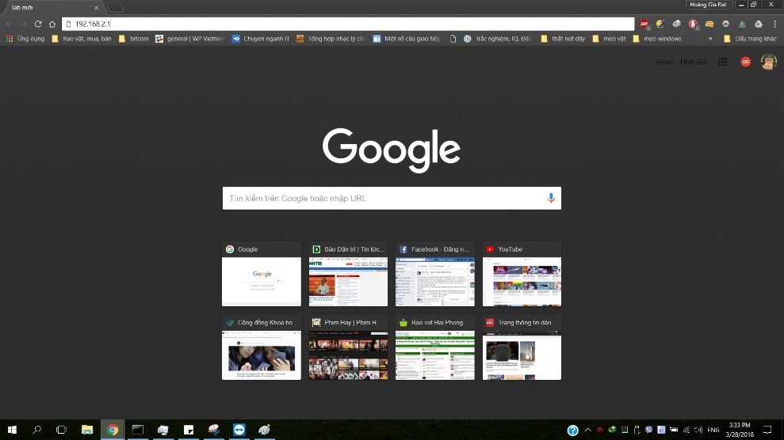Start voice search with the microphone
784x440 pixels.
tap(551, 198)
